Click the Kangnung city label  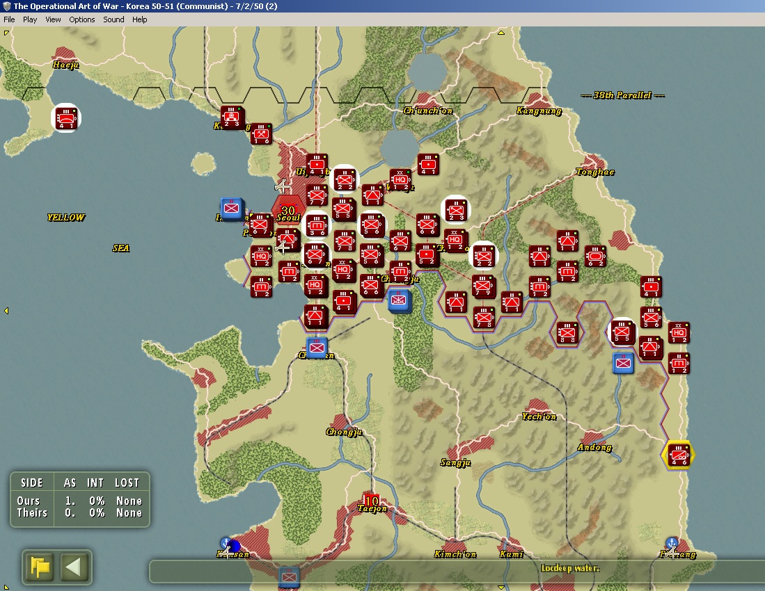[x=539, y=111]
